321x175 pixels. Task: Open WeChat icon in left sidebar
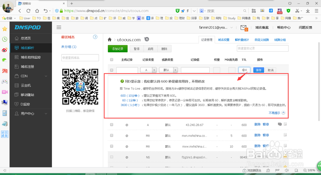click(x=4, y=60)
